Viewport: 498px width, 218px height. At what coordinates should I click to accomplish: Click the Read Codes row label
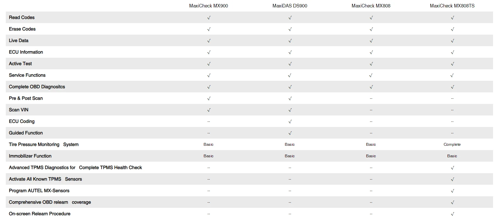point(22,17)
